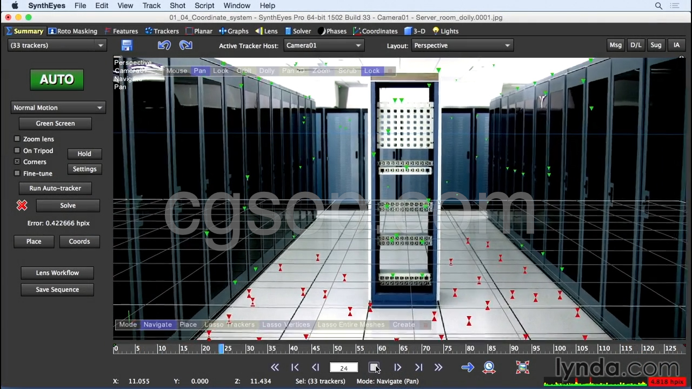The height and width of the screenshot is (389, 692).
Task: Step forward one frame
Action: pyautogui.click(x=397, y=367)
